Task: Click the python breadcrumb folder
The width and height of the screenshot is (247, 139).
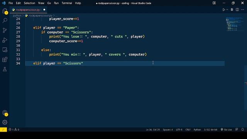Action: pos(17,15)
